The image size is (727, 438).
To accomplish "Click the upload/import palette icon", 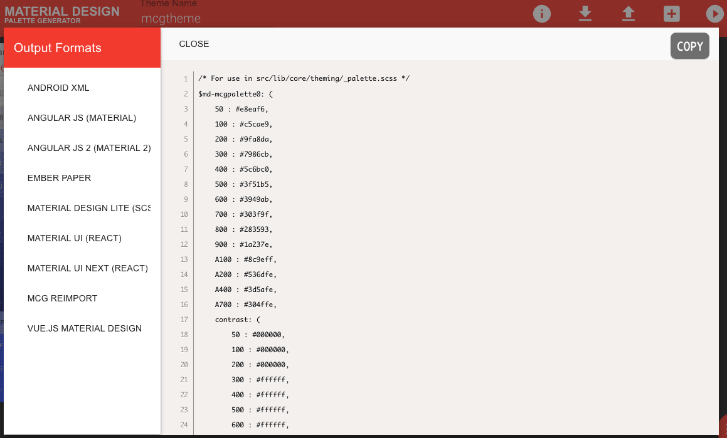I will 628,13.
